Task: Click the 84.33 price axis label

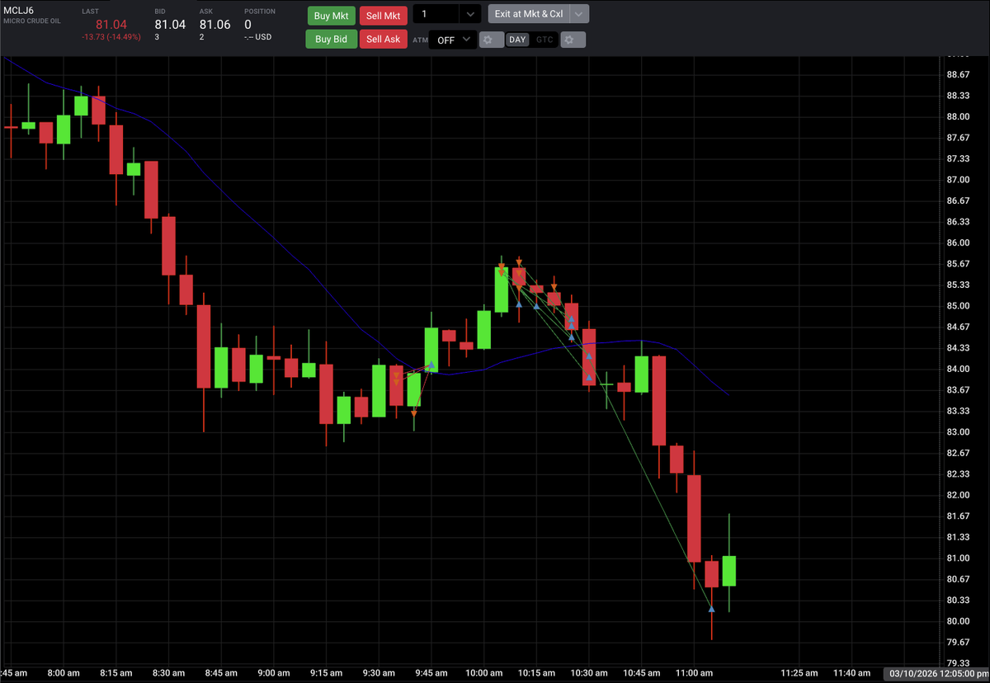Action: click(x=958, y=348)
